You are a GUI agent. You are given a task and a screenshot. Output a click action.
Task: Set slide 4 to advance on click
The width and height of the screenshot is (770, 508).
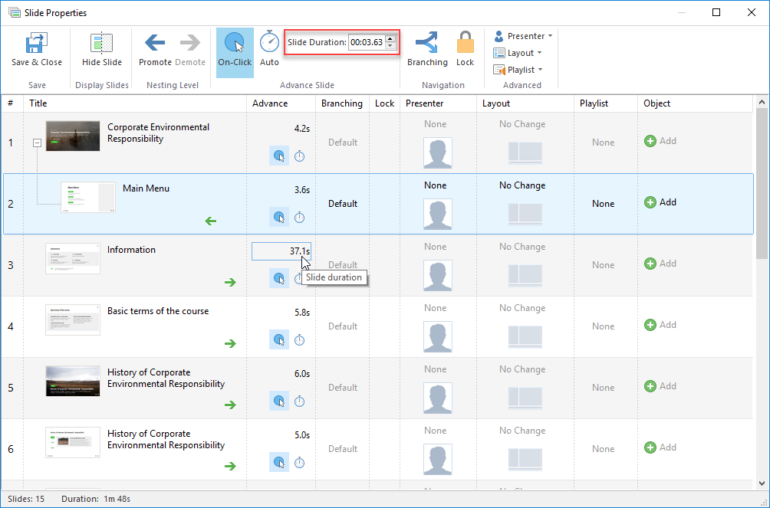(279, 339)
